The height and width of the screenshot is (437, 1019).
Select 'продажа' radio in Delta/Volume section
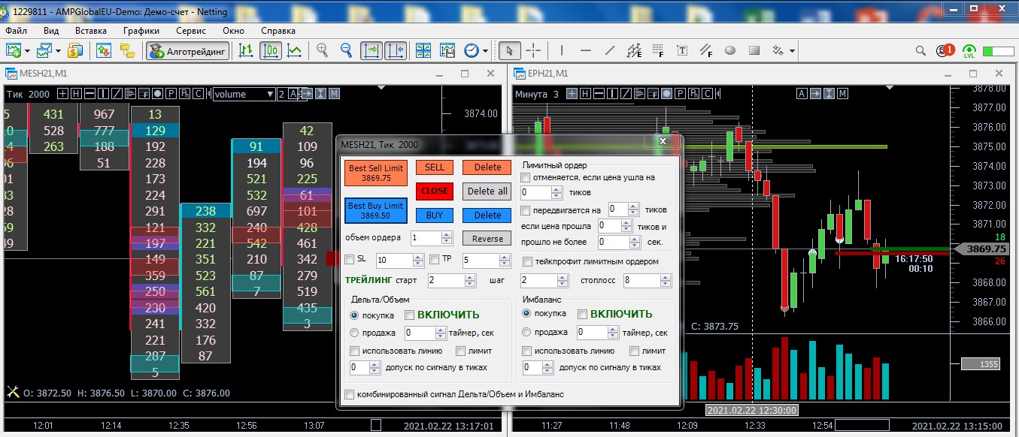tap(354, 333)
